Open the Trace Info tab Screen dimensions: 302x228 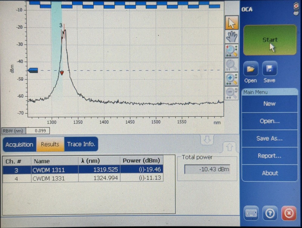pos(81,144)
